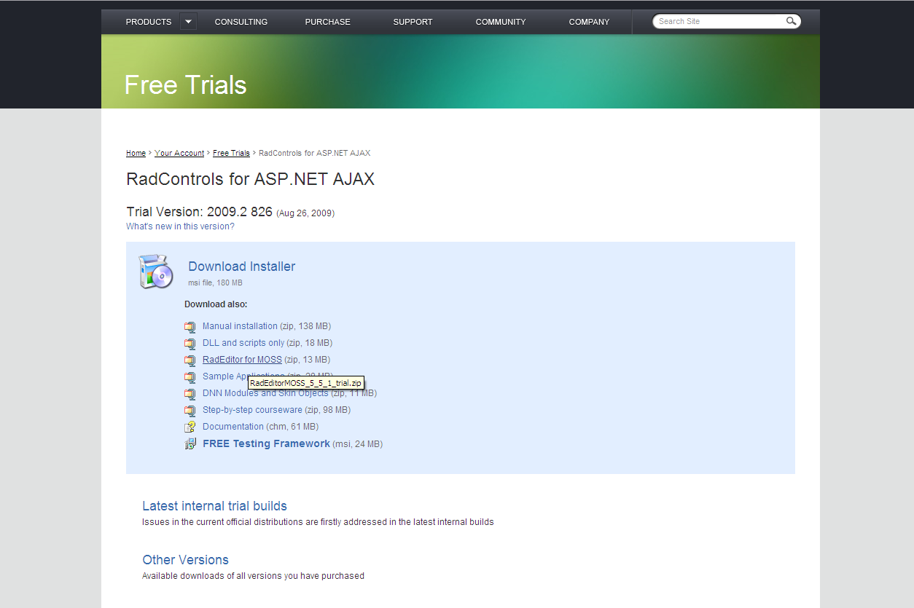914x608 pixels.
Task: Click the help file icon beside Documentation
Action: pyautogui.click(x=190, y=427)
